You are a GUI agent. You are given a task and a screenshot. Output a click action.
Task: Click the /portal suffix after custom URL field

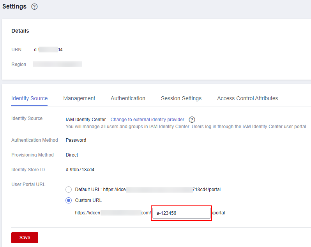pos(219,213)
